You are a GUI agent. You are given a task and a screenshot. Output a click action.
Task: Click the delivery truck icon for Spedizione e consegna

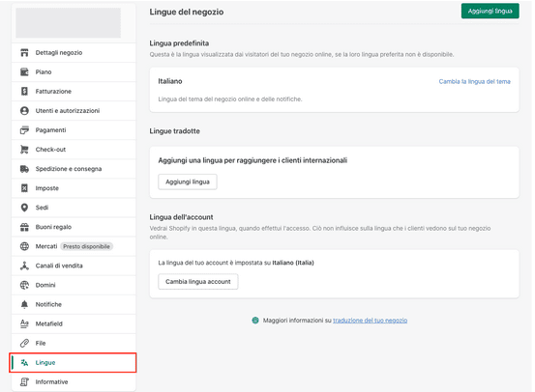tap(24, 169)
